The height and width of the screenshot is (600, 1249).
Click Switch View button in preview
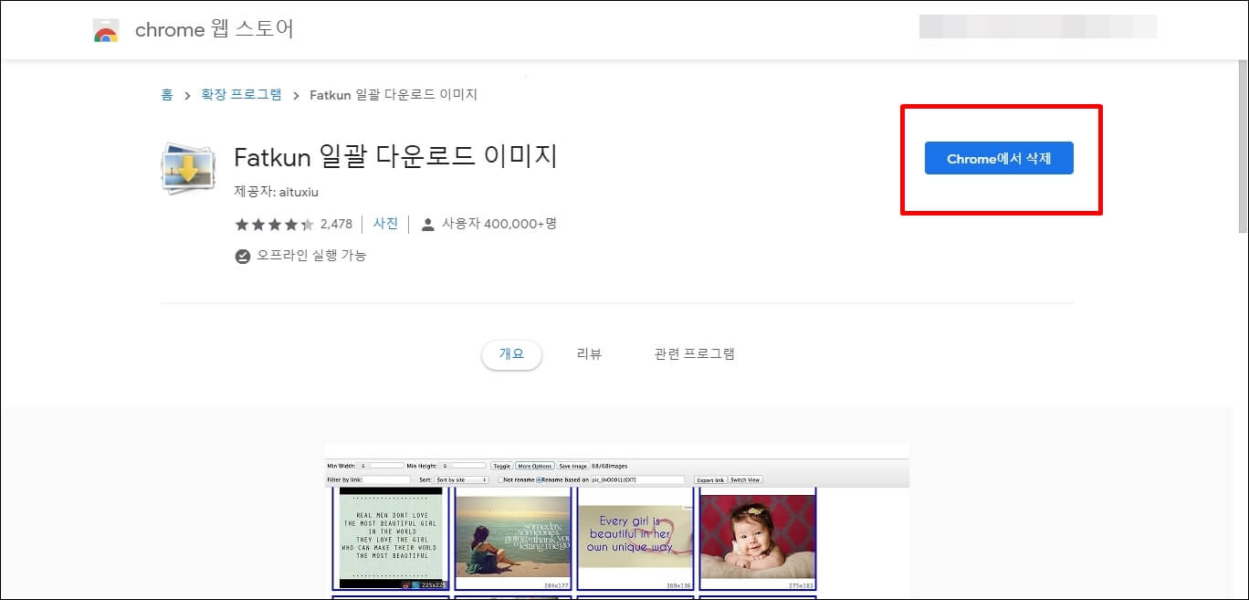tap(744, 479)
